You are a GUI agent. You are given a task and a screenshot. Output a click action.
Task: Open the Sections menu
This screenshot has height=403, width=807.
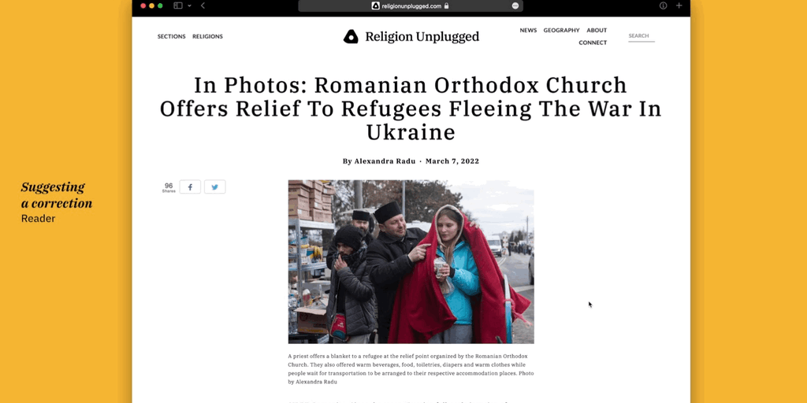pyautogui.click(x=171, y=36)
